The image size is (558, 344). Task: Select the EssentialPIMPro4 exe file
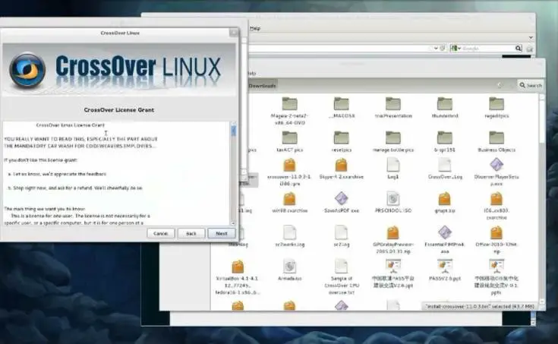coord(445,239)
